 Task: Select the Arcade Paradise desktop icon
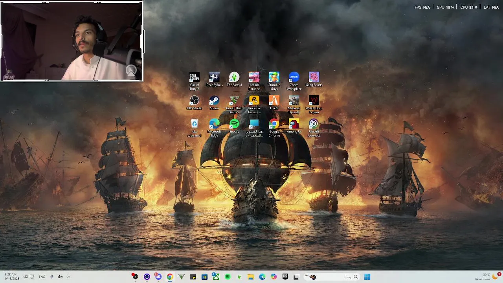coord(254,81)
